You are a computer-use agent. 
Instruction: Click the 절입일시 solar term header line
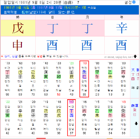pos(38,2)
